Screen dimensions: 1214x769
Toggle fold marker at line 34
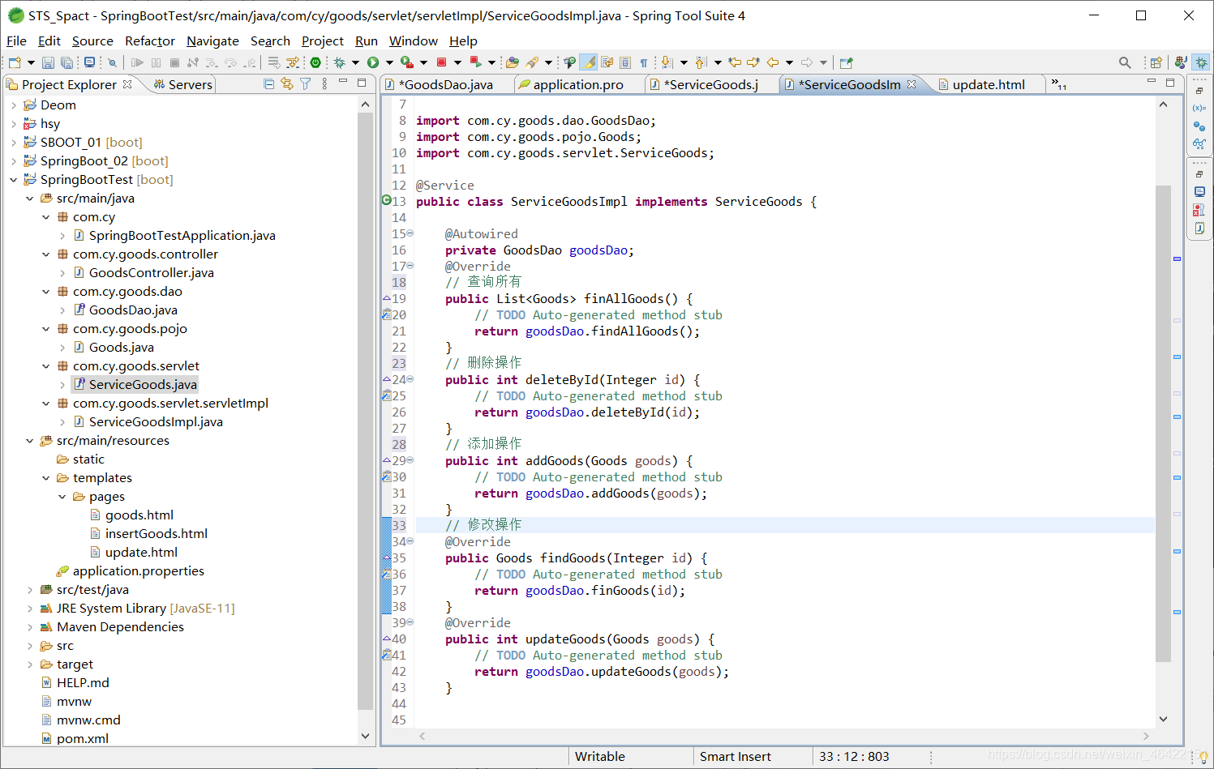tap(410, 541)
